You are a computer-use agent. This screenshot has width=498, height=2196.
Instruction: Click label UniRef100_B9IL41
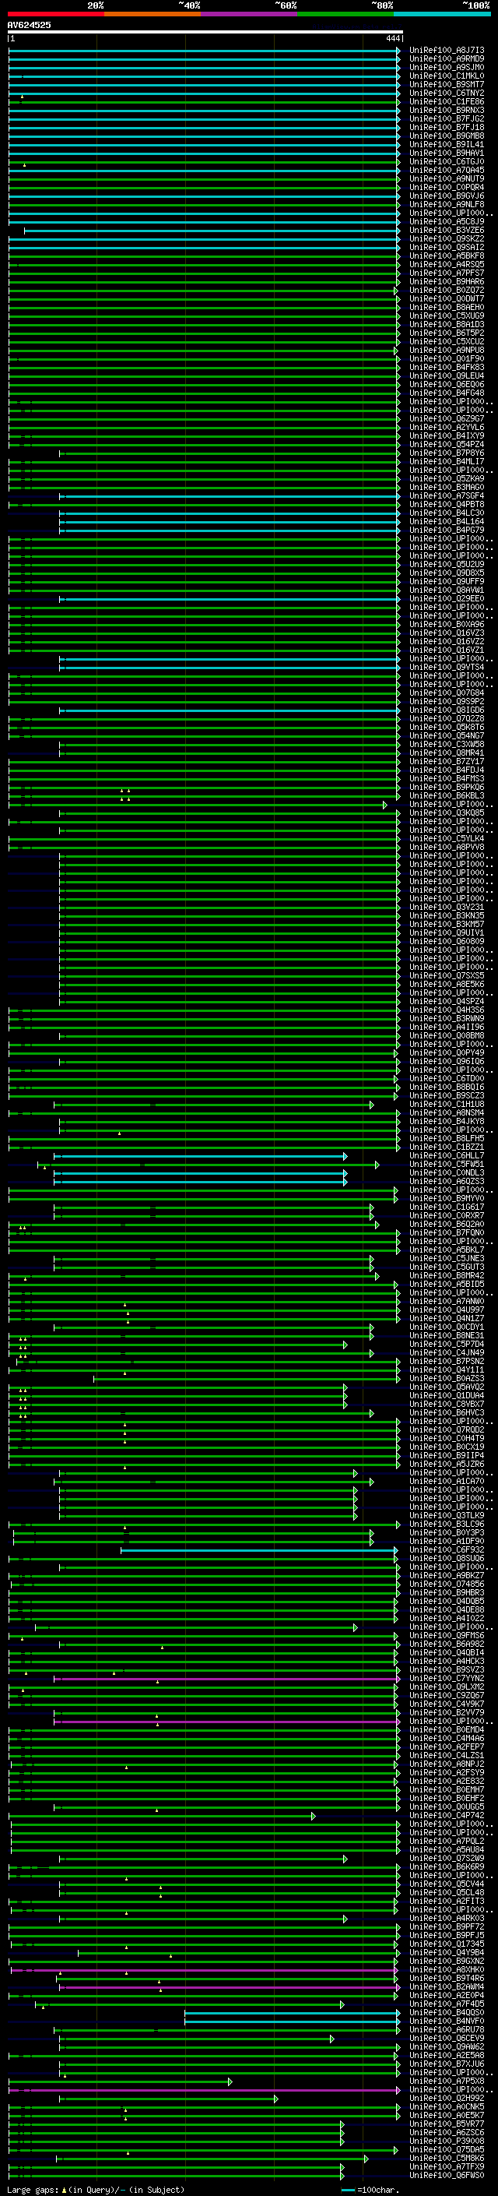click(x=447, y=144)
